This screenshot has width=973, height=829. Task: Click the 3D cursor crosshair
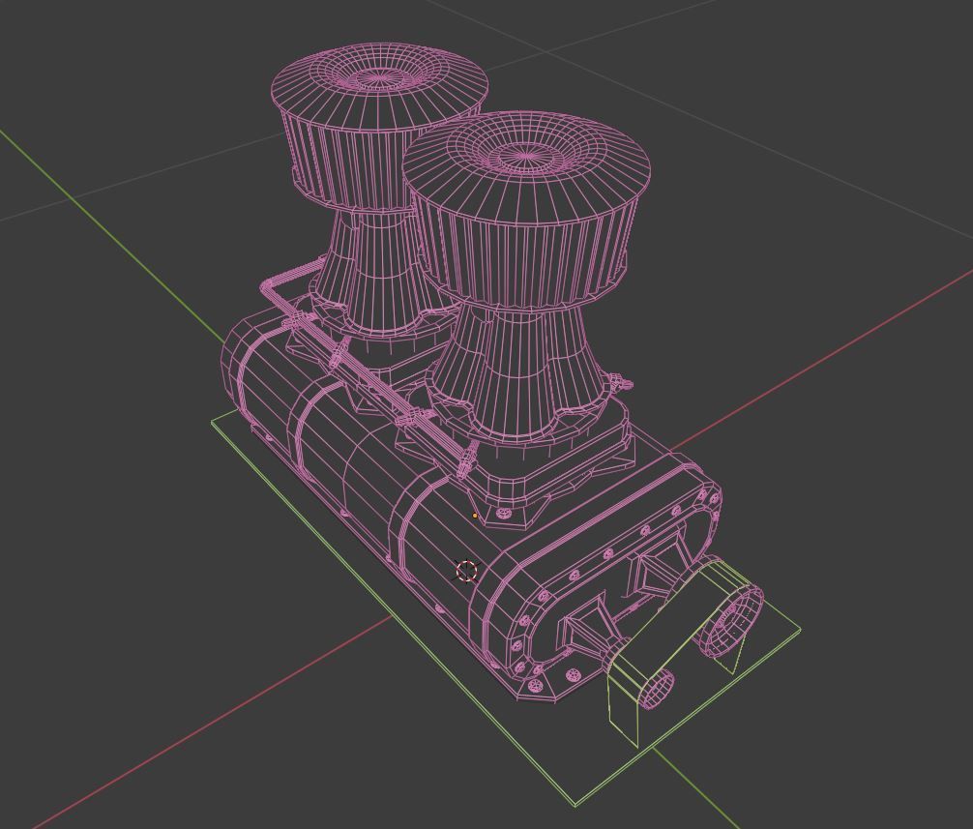[x=466, y=571]
